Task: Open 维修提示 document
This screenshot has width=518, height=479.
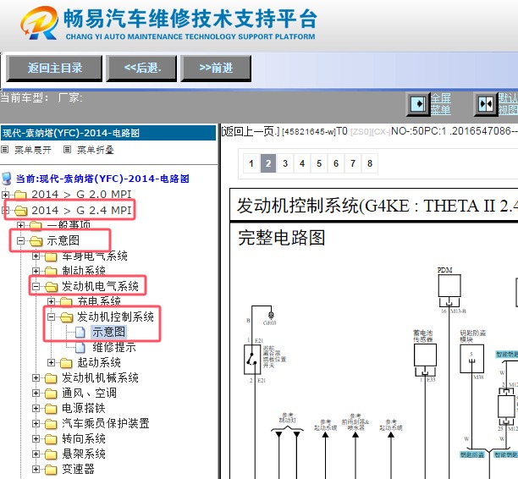Action: 114,348
